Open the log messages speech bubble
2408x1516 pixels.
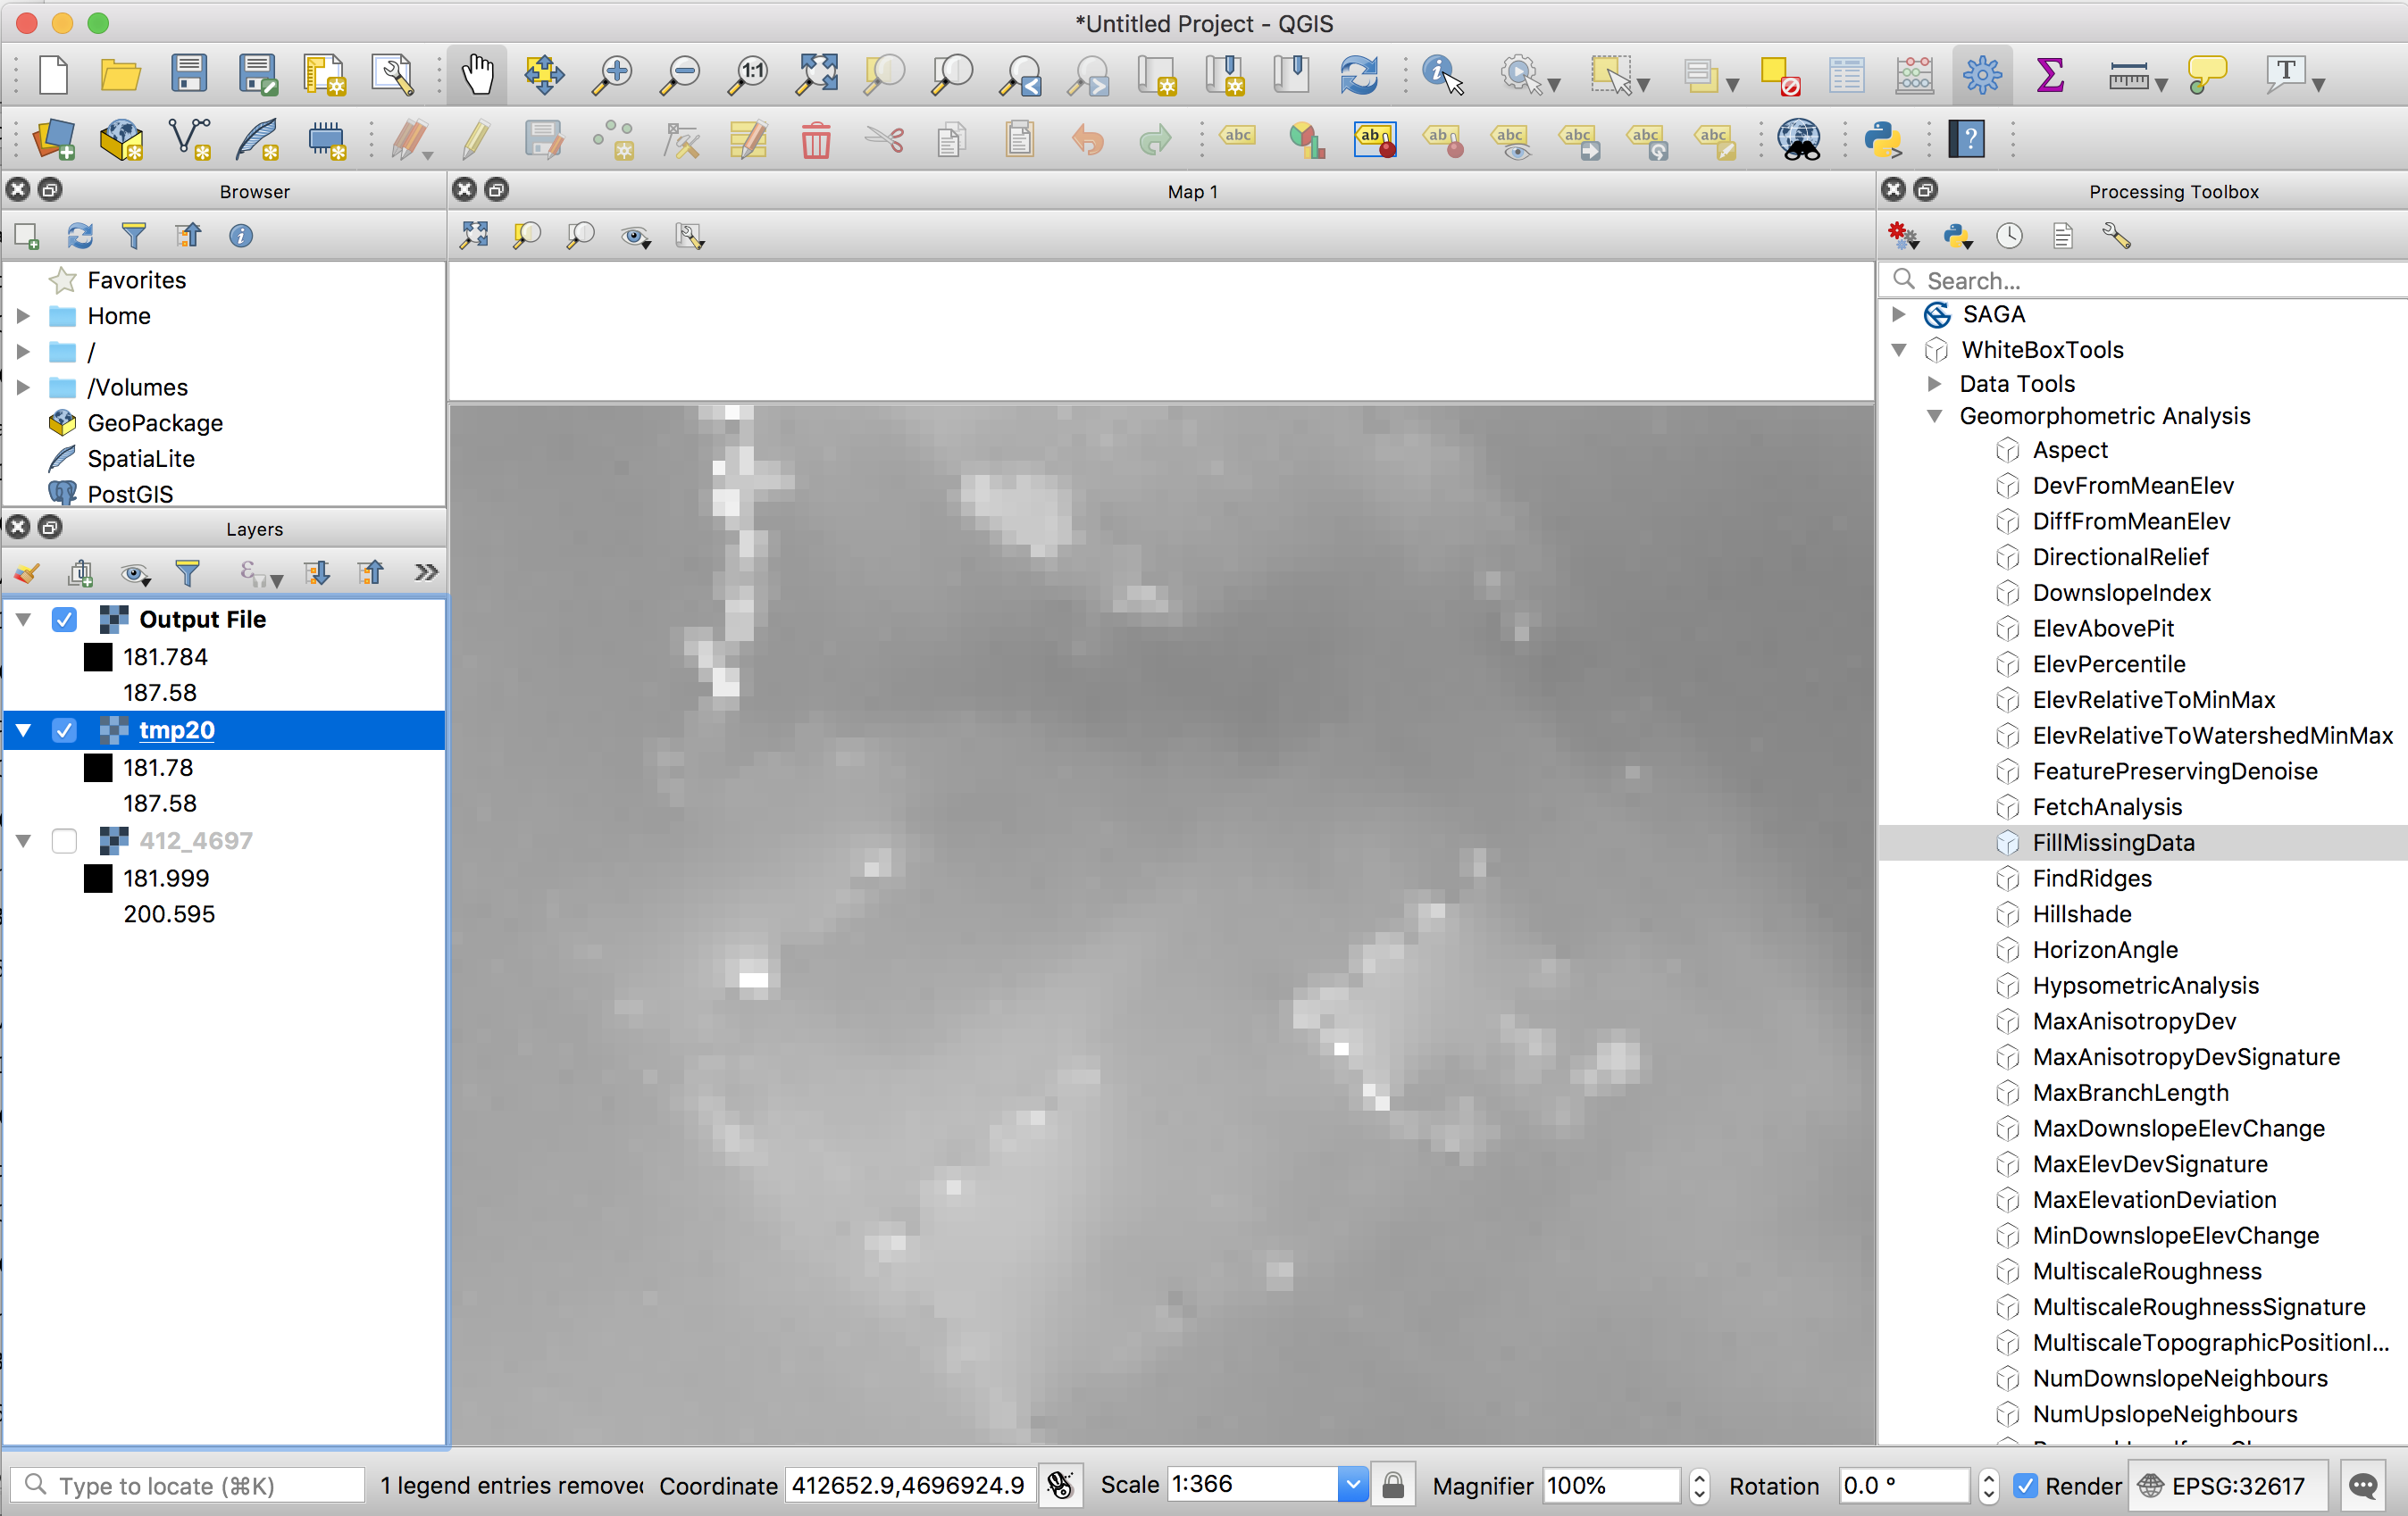tap(2363, 1486)
